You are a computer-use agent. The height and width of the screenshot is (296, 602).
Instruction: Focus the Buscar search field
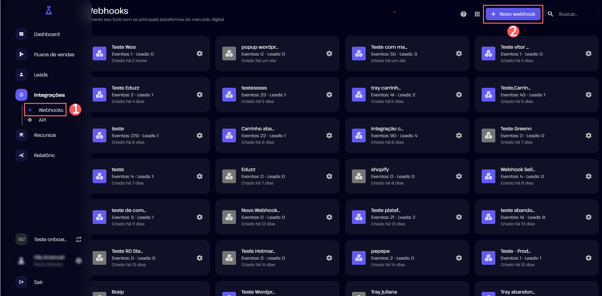576,14
